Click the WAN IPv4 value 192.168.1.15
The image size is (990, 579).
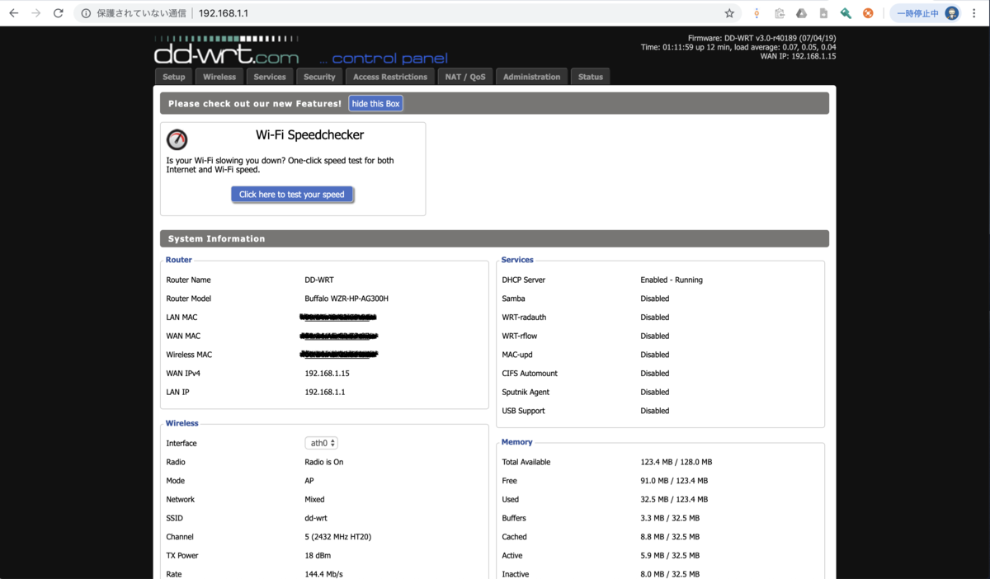[x=328, y=374]
